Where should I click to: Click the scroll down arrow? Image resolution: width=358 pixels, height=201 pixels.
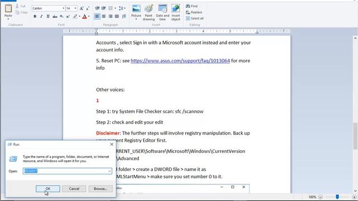click(355, 191)
